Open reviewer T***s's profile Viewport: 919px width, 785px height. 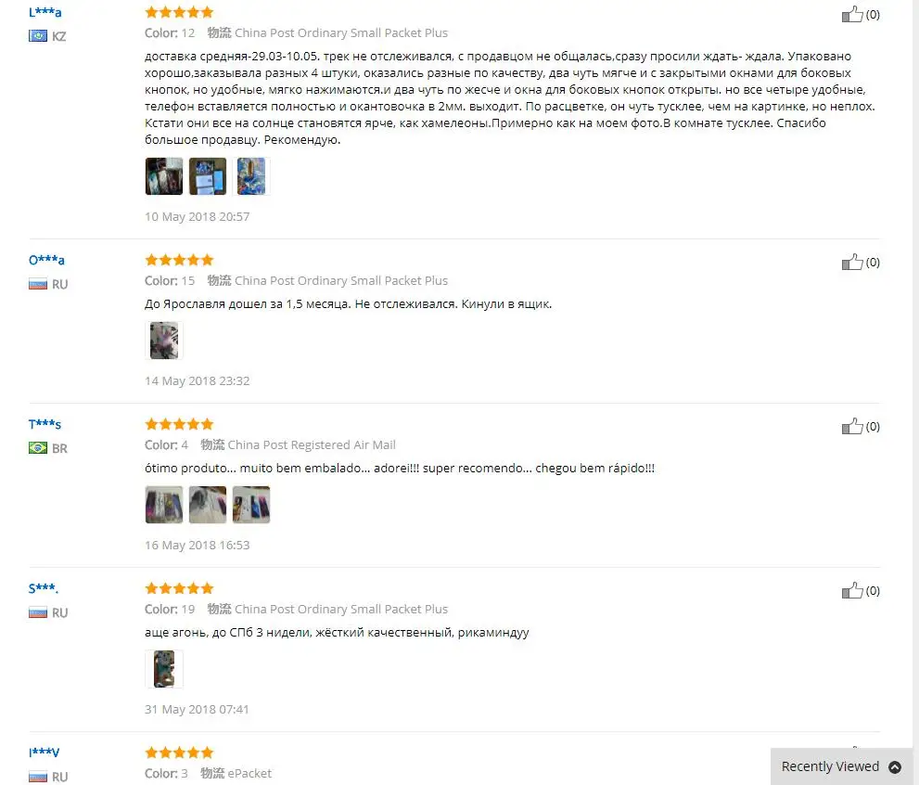pos(45,424)
